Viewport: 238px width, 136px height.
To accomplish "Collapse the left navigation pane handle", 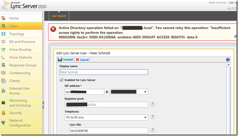I will (x=43, y=105).
